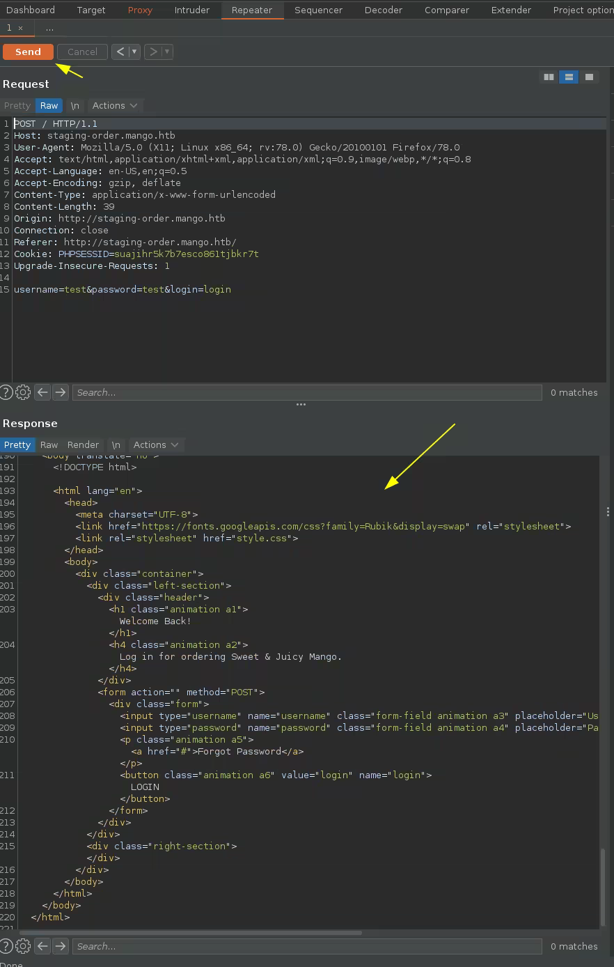Select side-by-side split layout icon
614x967 pixels.
coord(549,77)
